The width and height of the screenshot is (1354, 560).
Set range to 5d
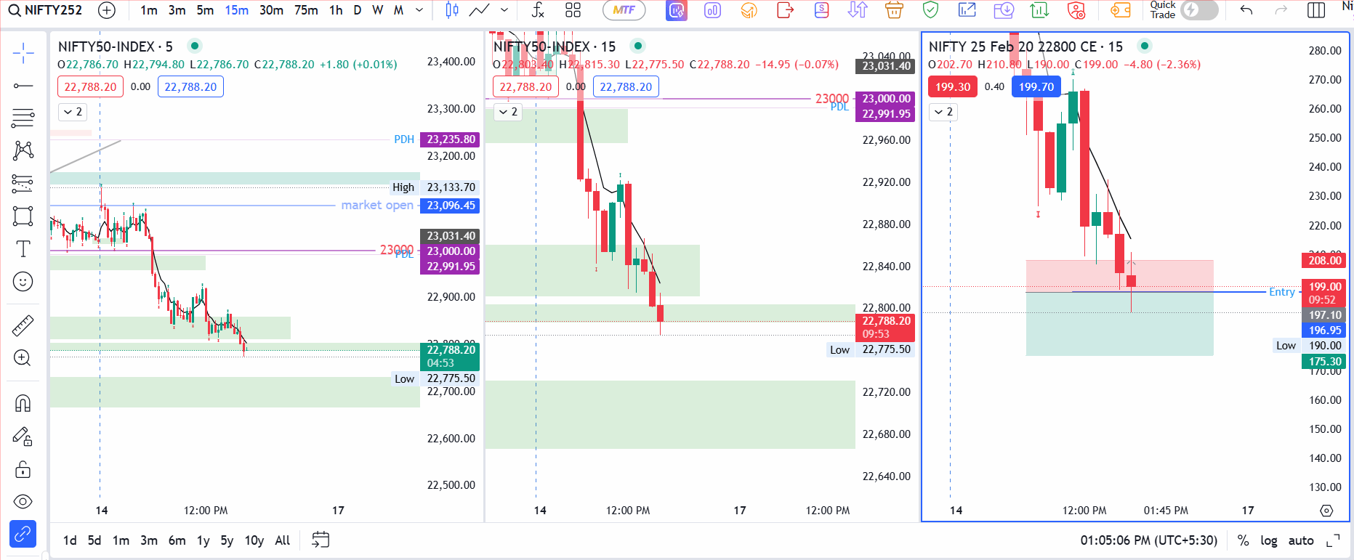click(94, 540)
